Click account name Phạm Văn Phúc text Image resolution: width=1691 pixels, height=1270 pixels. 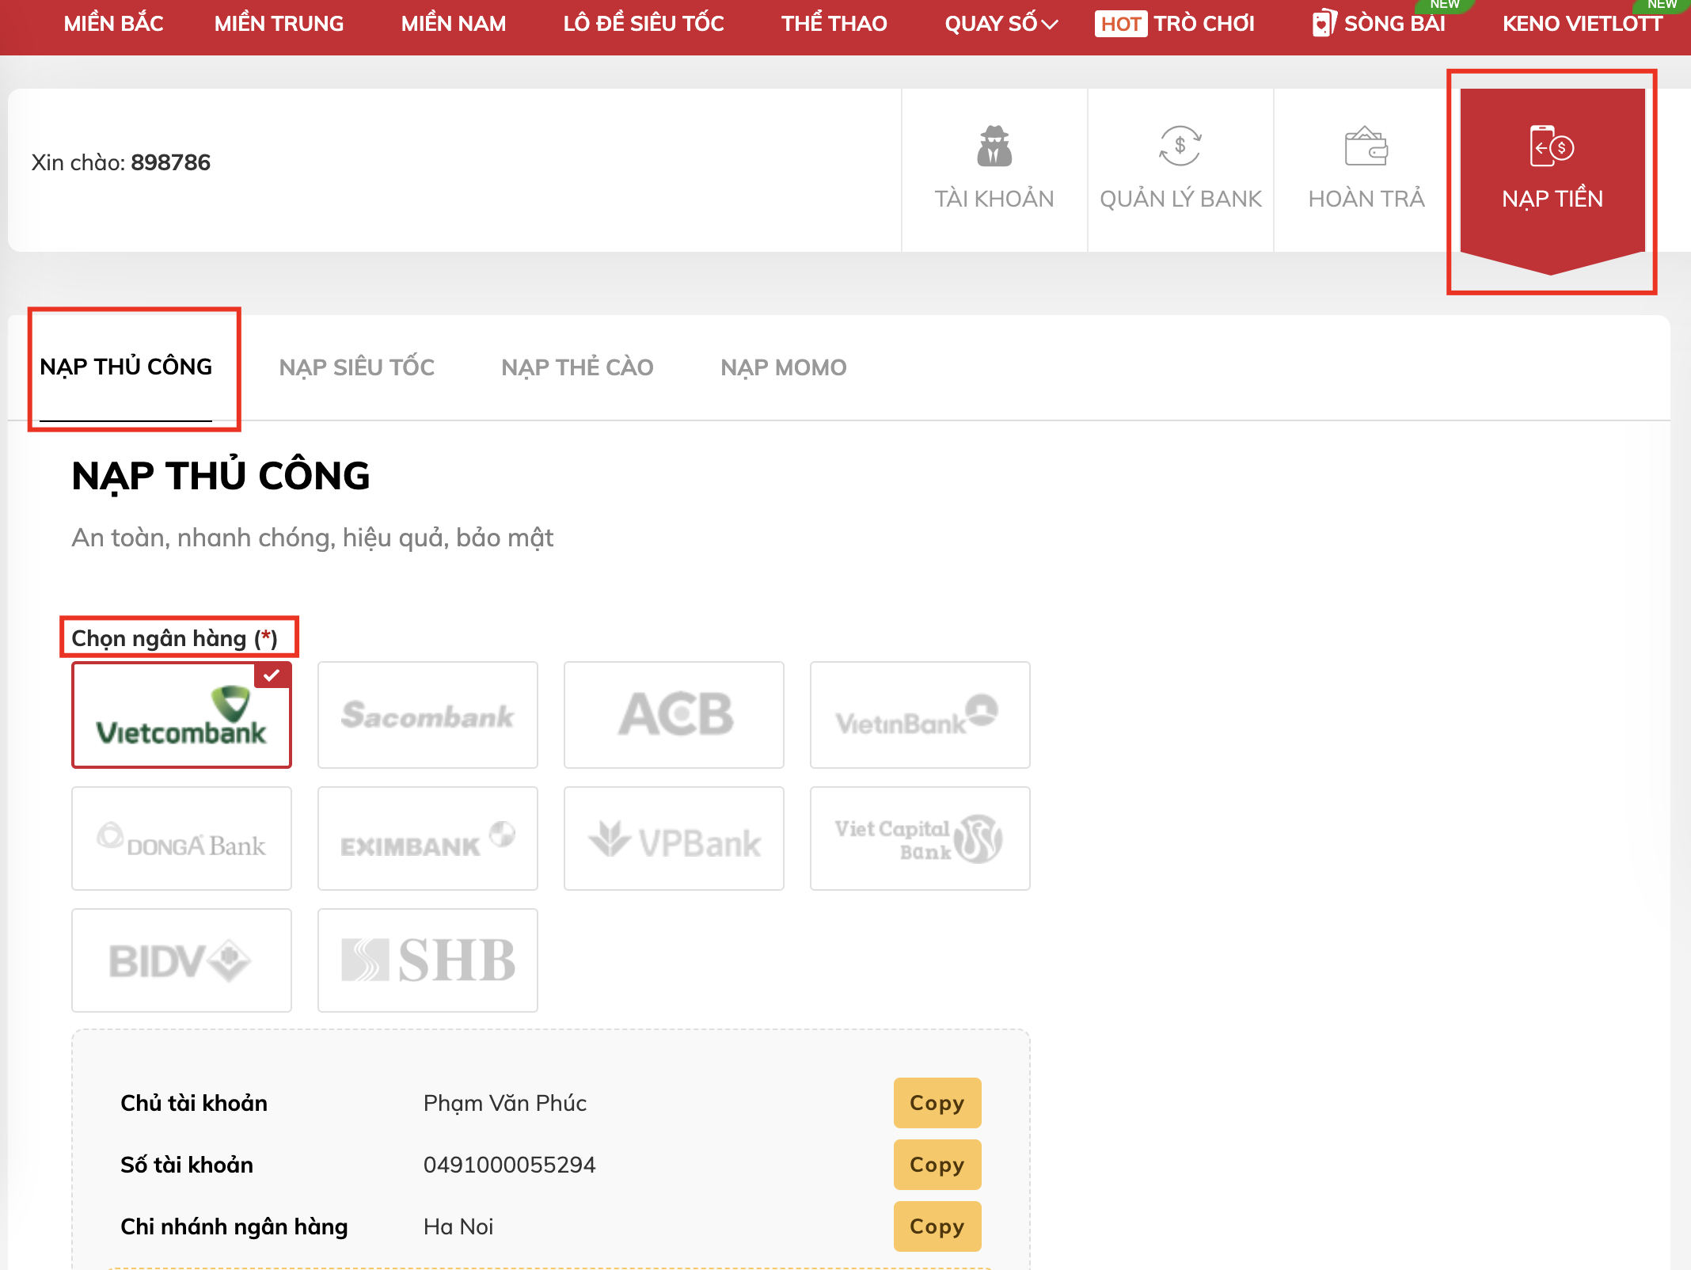pos(504,1103)
